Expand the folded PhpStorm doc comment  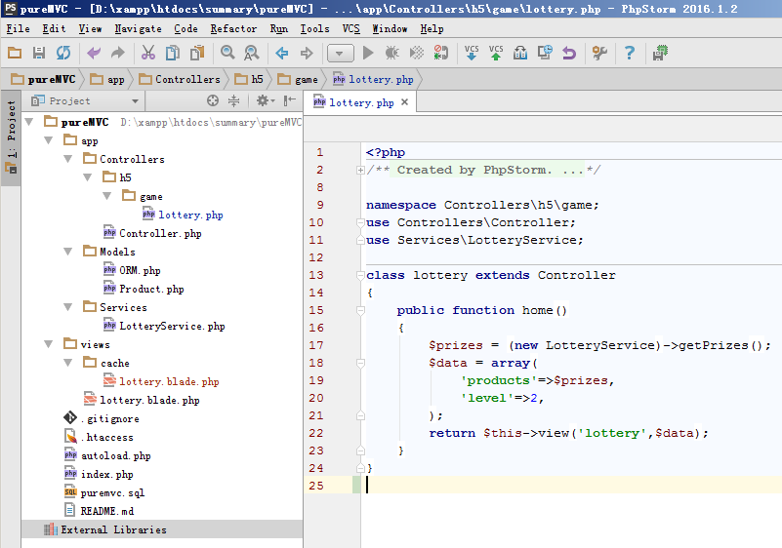(x=360, y=170)
